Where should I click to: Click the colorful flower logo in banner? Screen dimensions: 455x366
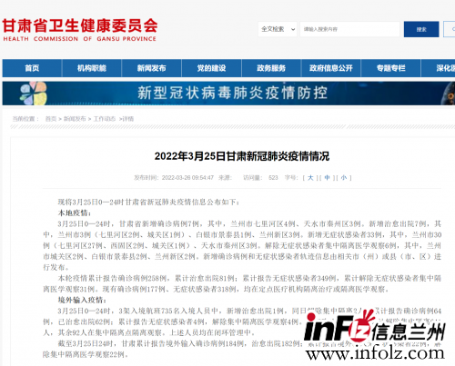click(x=34, y=94)
